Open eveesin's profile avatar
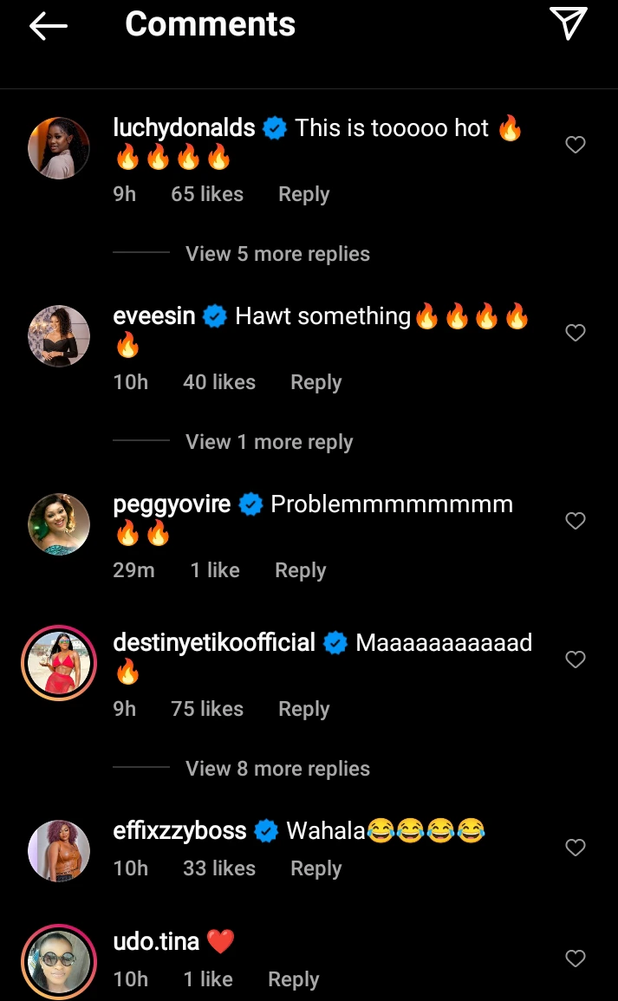 click(59, 336)
